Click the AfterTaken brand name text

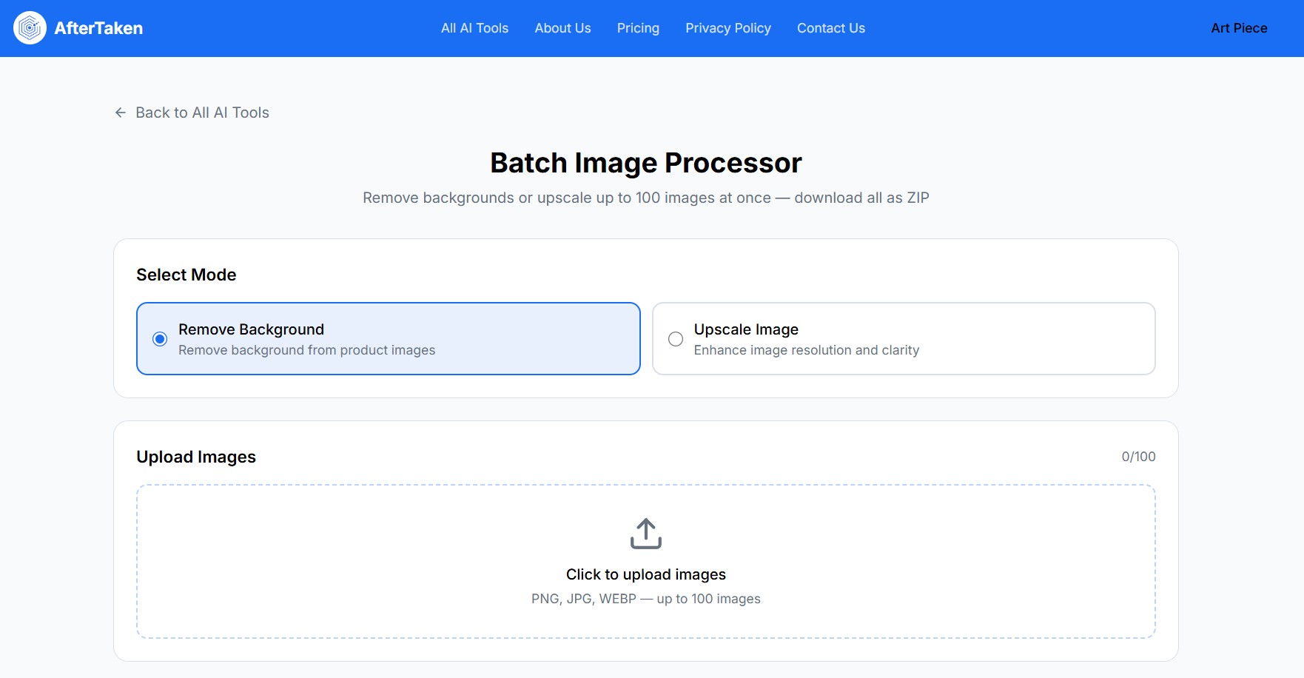[98, 28]
